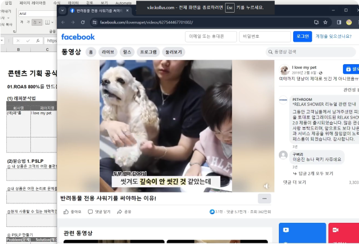Viewport: 359px width, 244px height.
Task: Select the 릴스 video tab
Action: 127,52
